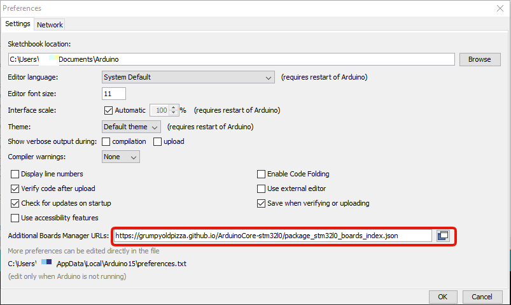
Task: Click Browse for sketchbook location
Action: click(479, 59)
